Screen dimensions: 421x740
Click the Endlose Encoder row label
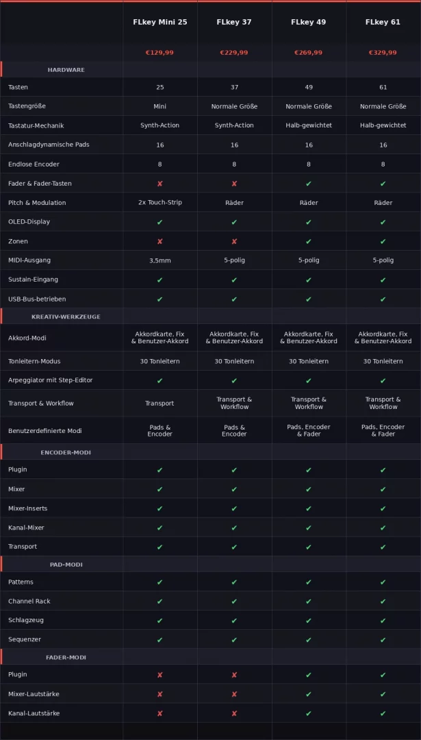[x=34, y=164]
